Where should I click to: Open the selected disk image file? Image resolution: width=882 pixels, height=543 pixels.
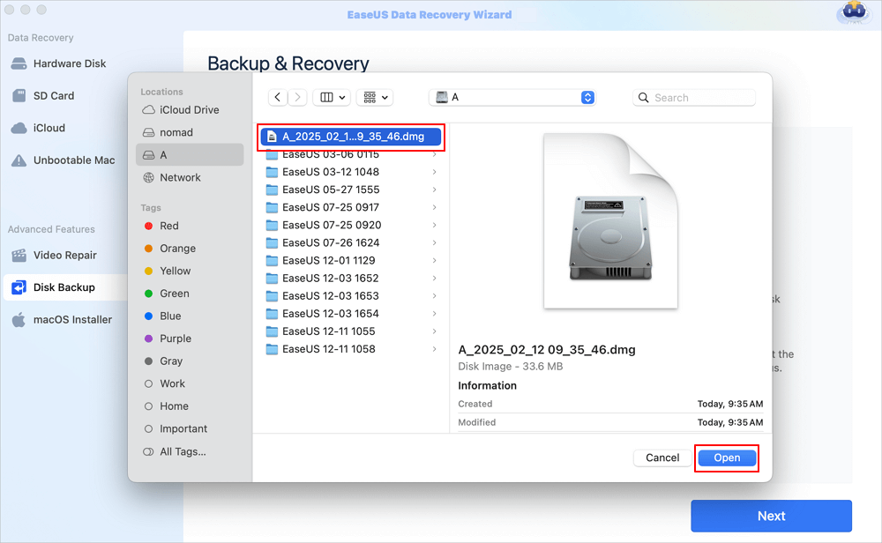727,457
